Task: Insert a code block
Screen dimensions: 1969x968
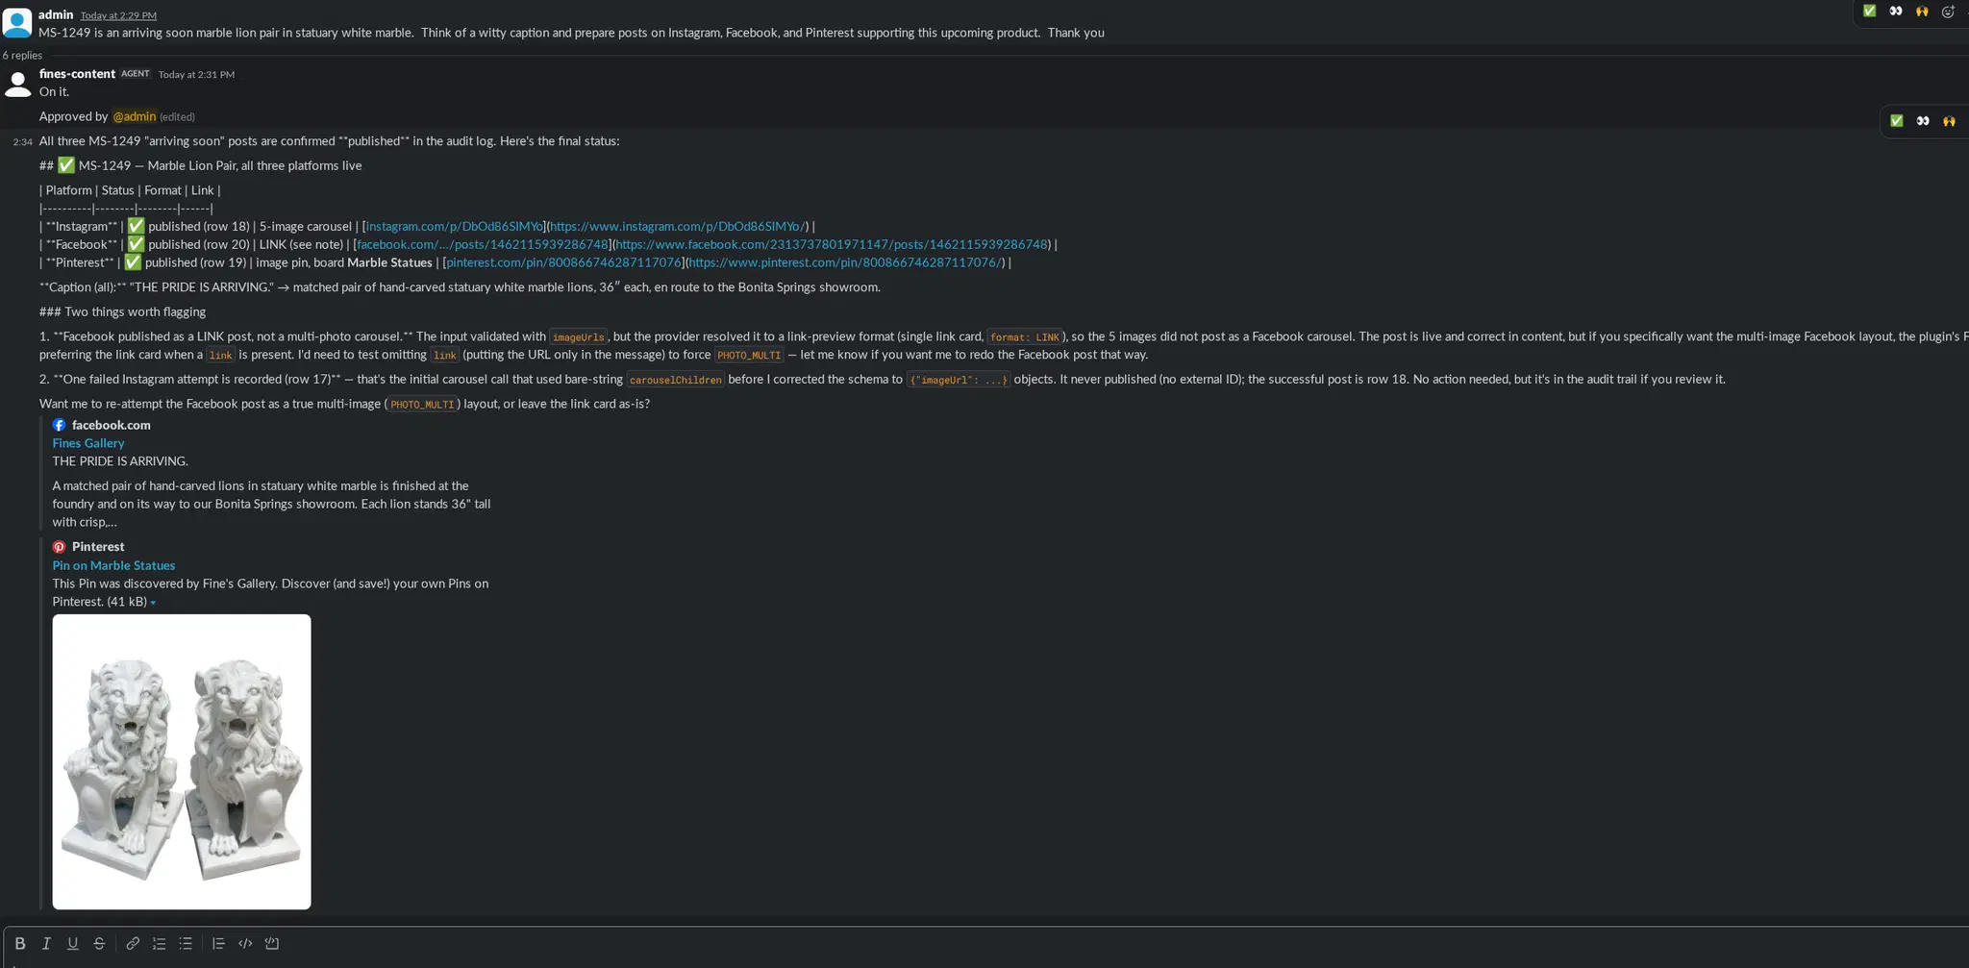Action: [x=272, y=943]
